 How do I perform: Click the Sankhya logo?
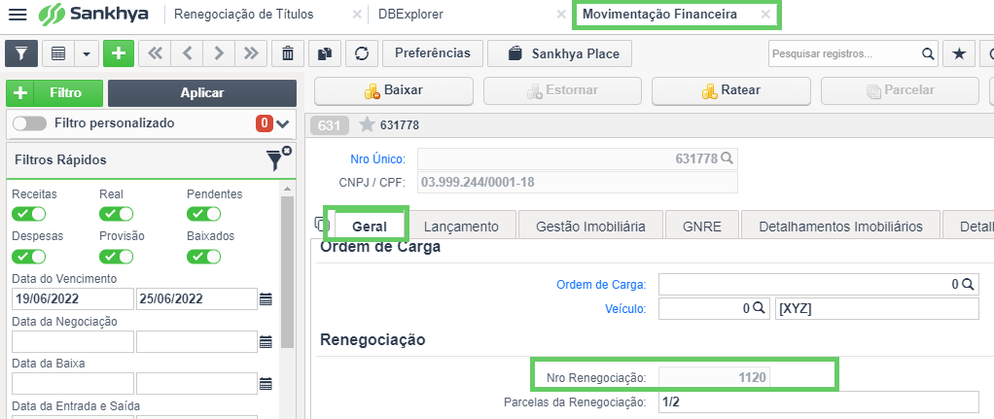pos(93,15)
